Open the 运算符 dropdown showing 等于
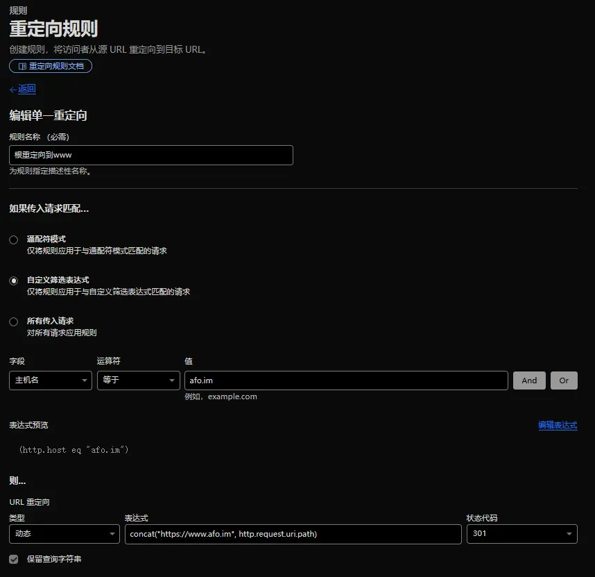Screen dimensions: 595x577 (x=138, y=381)
